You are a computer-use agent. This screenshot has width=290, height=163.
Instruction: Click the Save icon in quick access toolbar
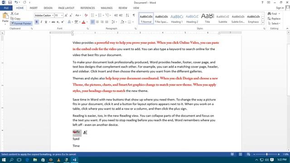coord(10,2)
